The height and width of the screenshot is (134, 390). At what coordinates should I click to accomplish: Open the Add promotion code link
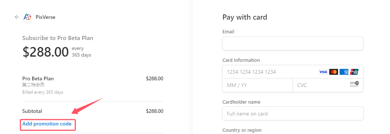pyautogui.click(x=47, y=124)
